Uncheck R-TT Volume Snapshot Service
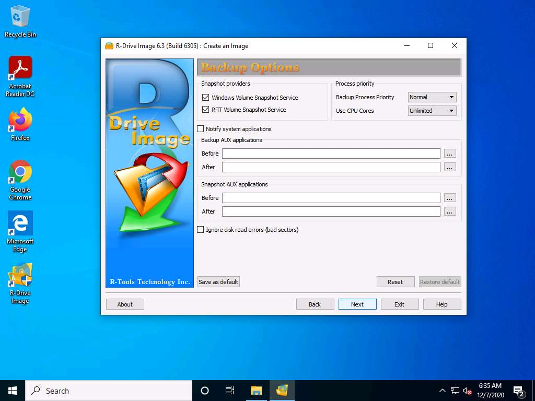The width and height of the screenshot is (535, 401). coord(205,110)
